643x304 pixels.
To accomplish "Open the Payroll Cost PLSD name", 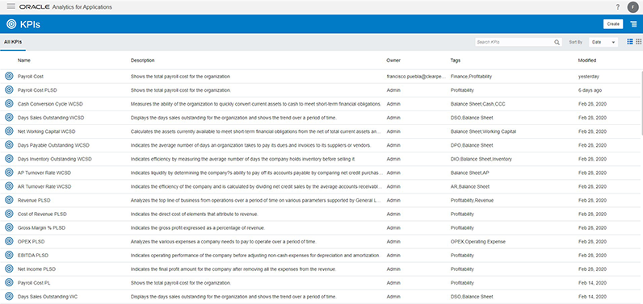I will 37,90.
